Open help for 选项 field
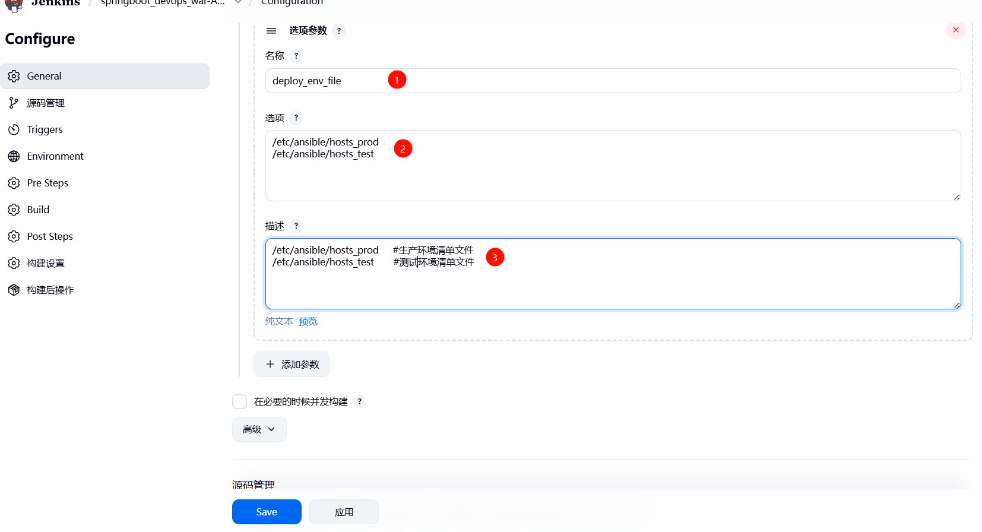982x532 pixels. [296, 118]
